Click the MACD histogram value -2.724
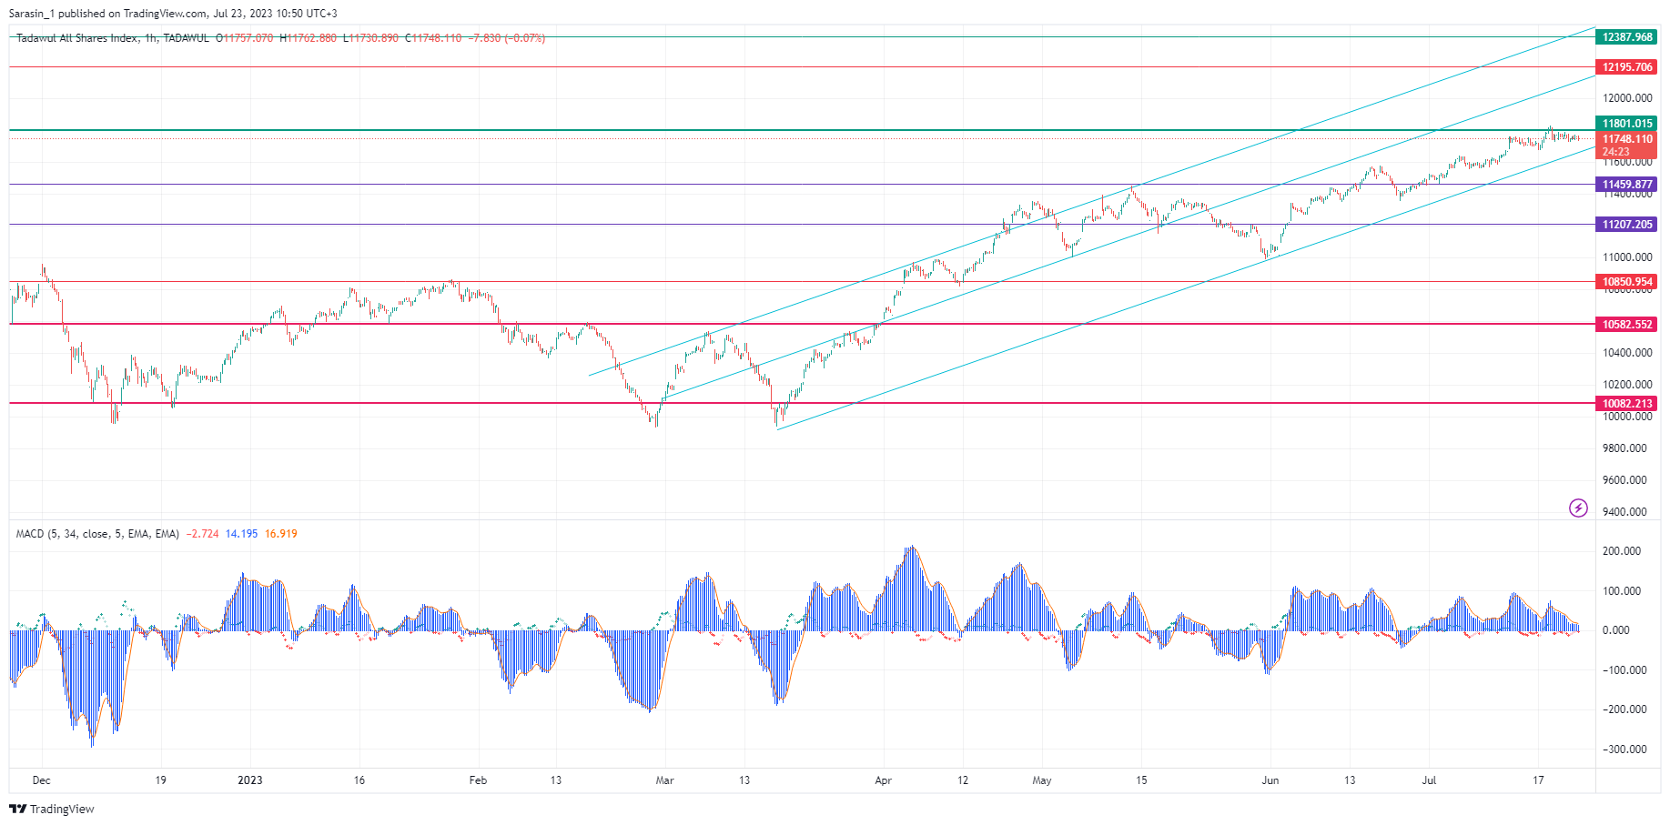This screenshot has height=825, width=1670. [203, 534]
